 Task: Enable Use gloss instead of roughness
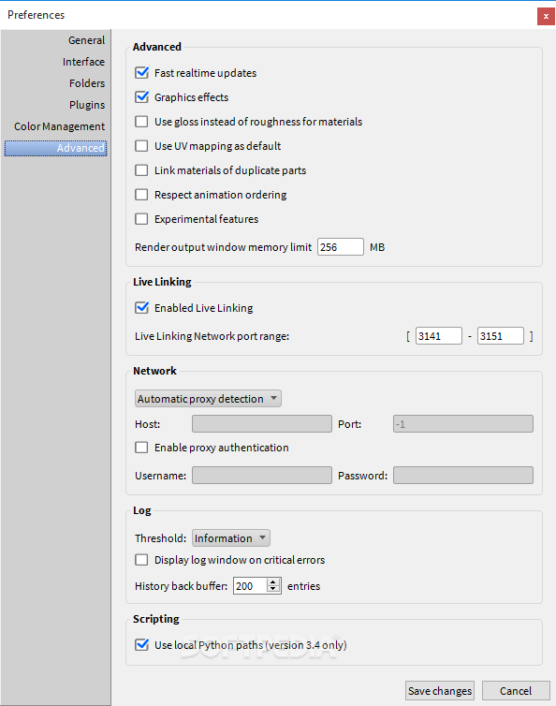tap(142, 121)
